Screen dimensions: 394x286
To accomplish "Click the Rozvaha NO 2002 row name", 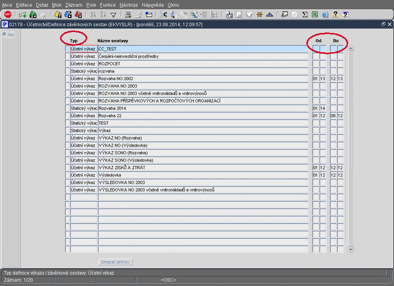I will pyautogui.click(x=203, y=79).
